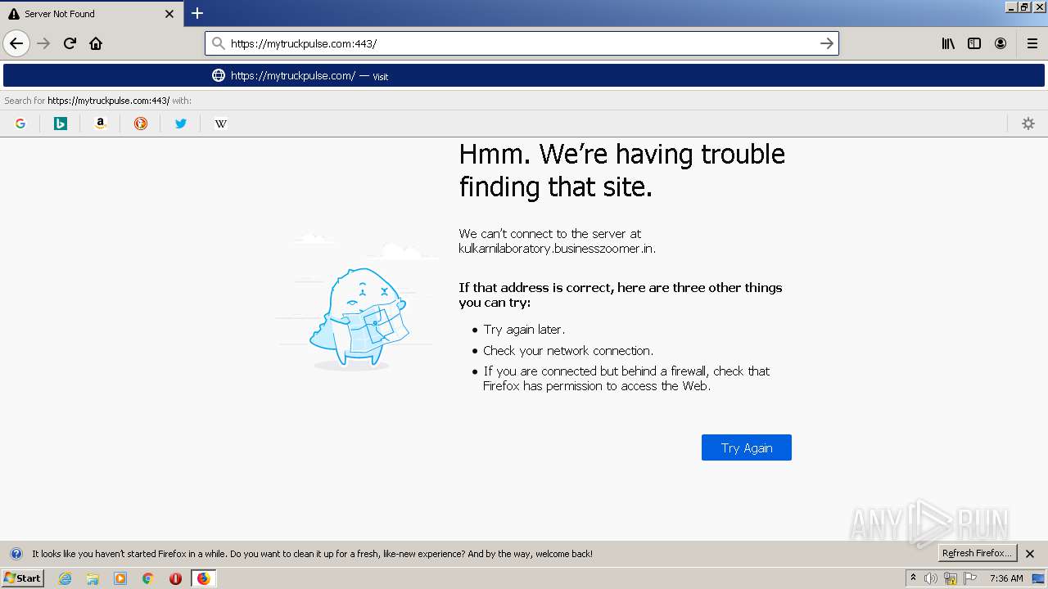Open Windows Media Player from taskbar
The image size is (1048, 589).
(120, 578)
